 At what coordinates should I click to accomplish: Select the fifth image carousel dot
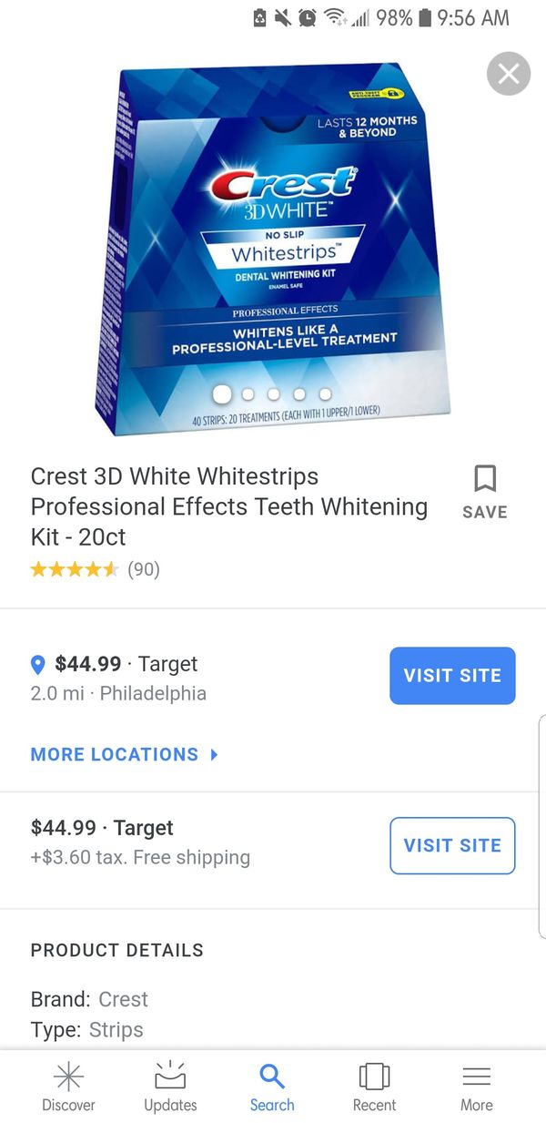pyautogui.click(x=325, y=393)
